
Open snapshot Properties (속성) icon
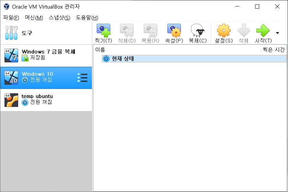[x=174, y=31]
